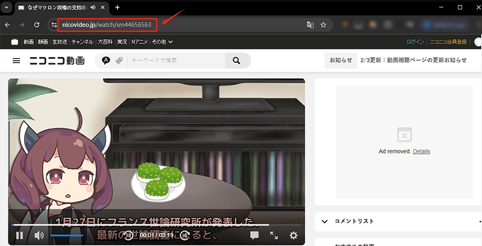Open the hamburger side menu

[x=16, y=60]
